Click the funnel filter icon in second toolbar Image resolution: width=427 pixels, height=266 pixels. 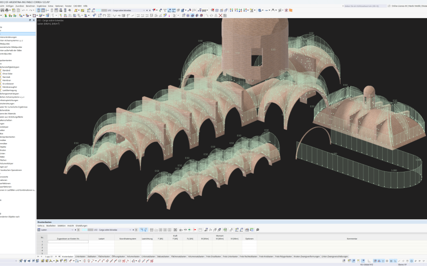[93, 15]
